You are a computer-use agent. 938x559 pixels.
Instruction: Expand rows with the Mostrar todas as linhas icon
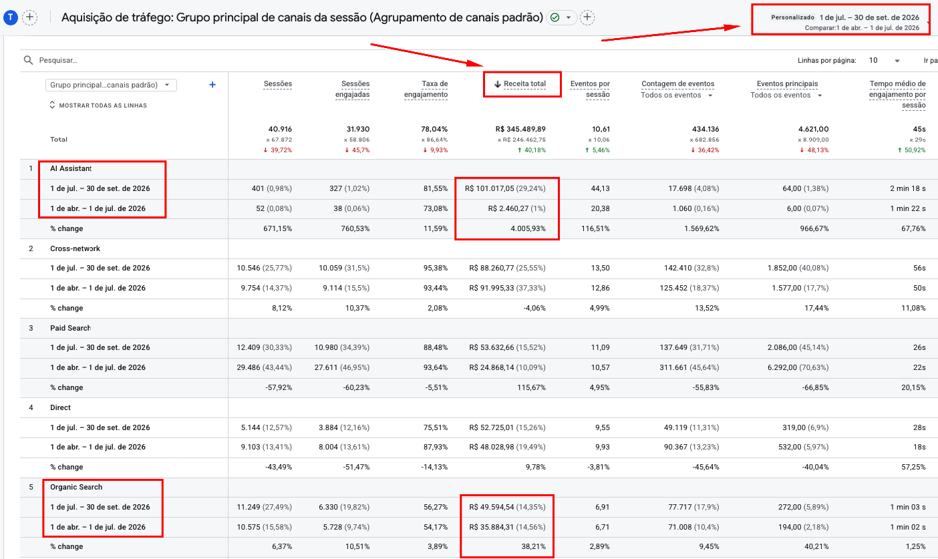[x=53, y=105]
